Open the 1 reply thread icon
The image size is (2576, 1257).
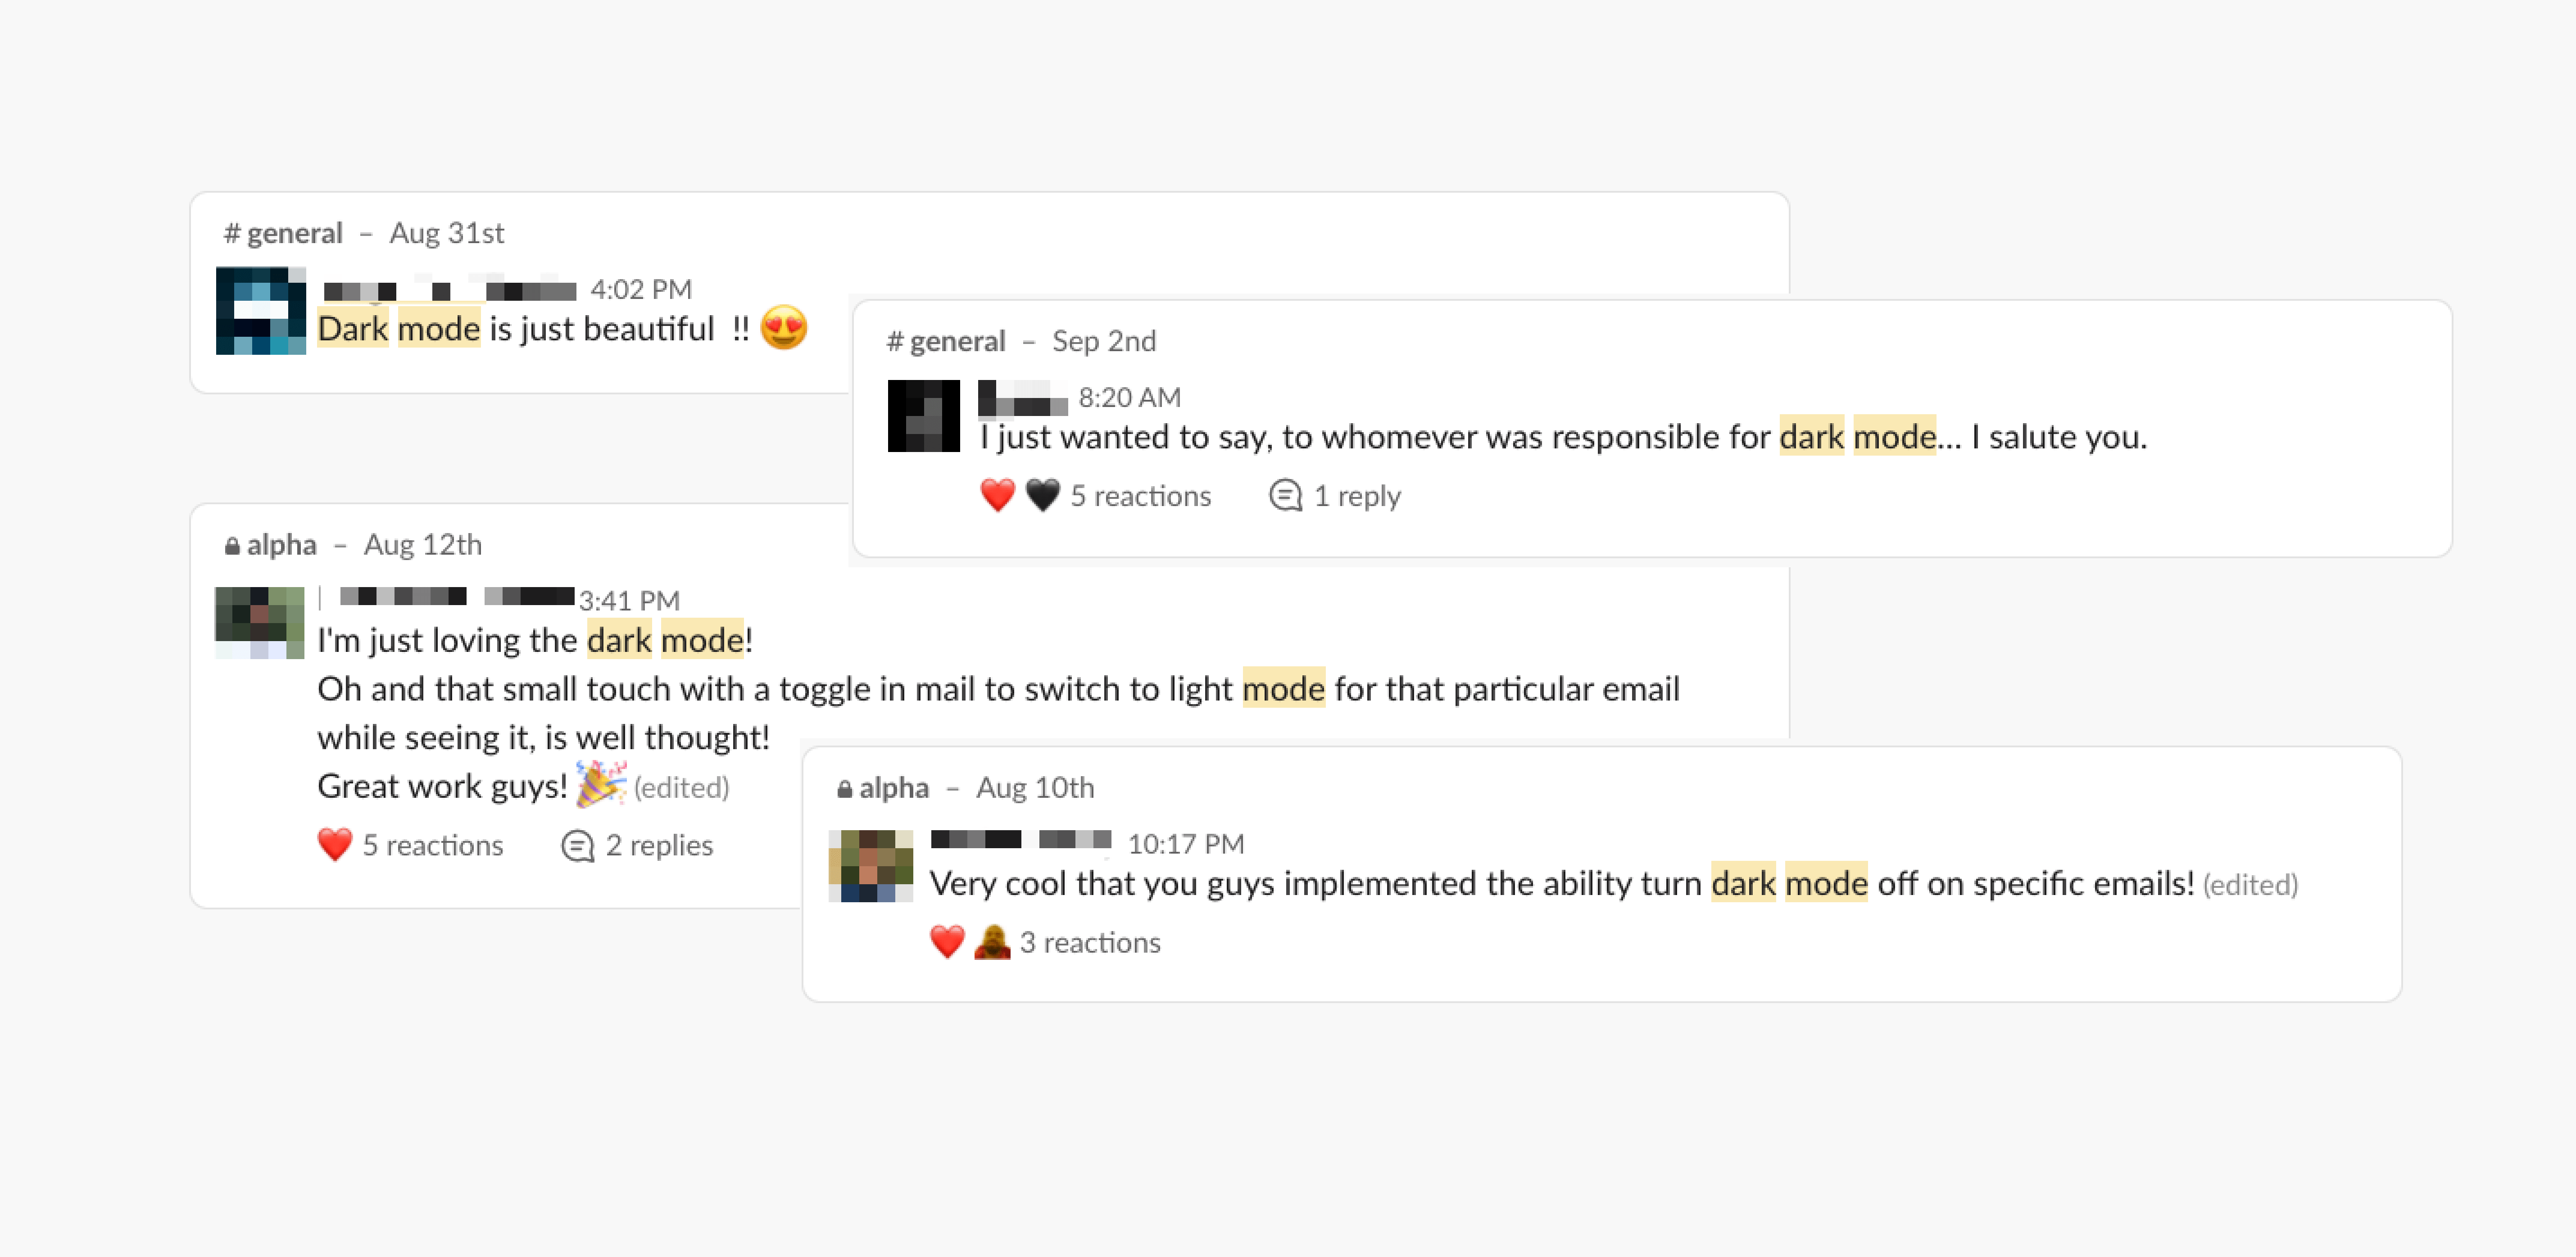(x=1285, y=495)
